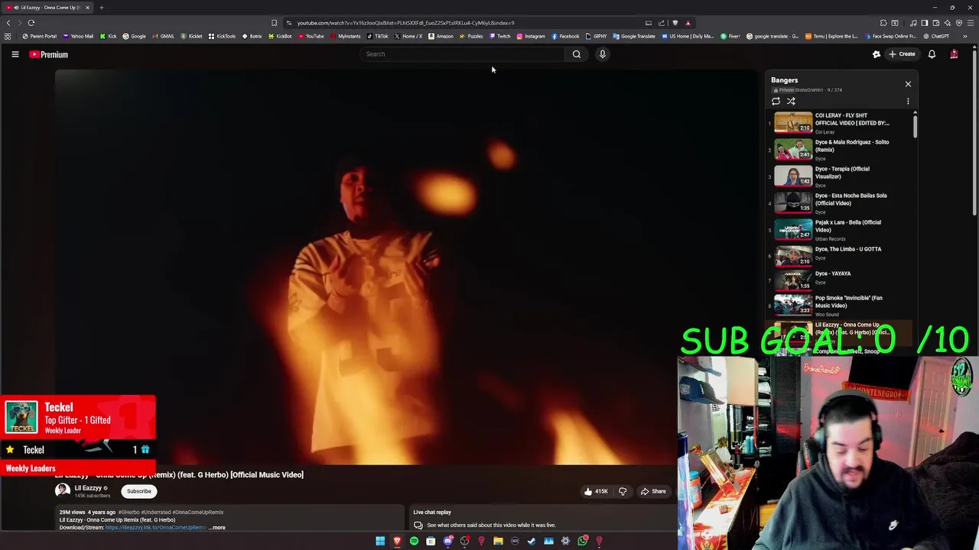The height and width of the screenshot is (550, 979).
Task: Play Pajak x Lara - Bella video
Action: pyautogui.click(x=840, y=229)
